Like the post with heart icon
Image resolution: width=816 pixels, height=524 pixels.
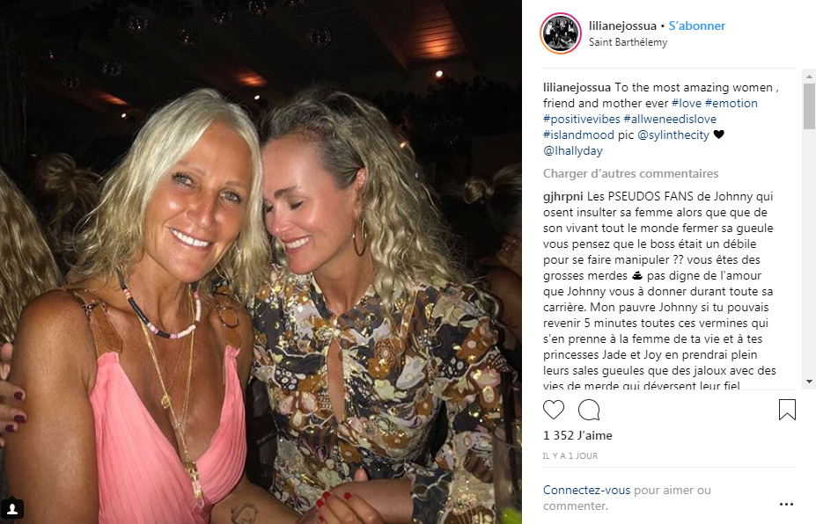553,410
